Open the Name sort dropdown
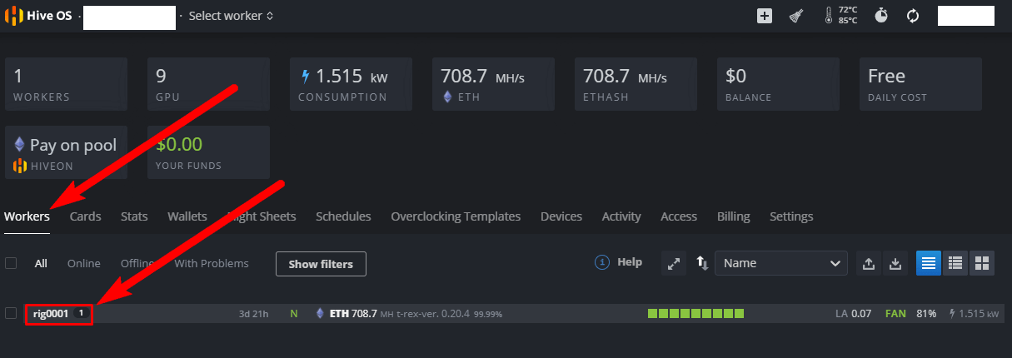Screen dimensions: 1012x358 point(780,263)
